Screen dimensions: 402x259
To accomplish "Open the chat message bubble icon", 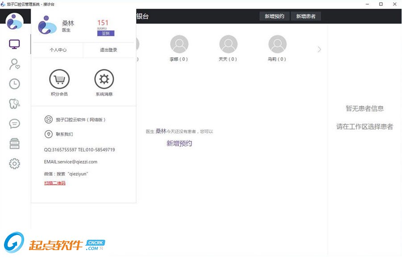I will click(15, 124).
